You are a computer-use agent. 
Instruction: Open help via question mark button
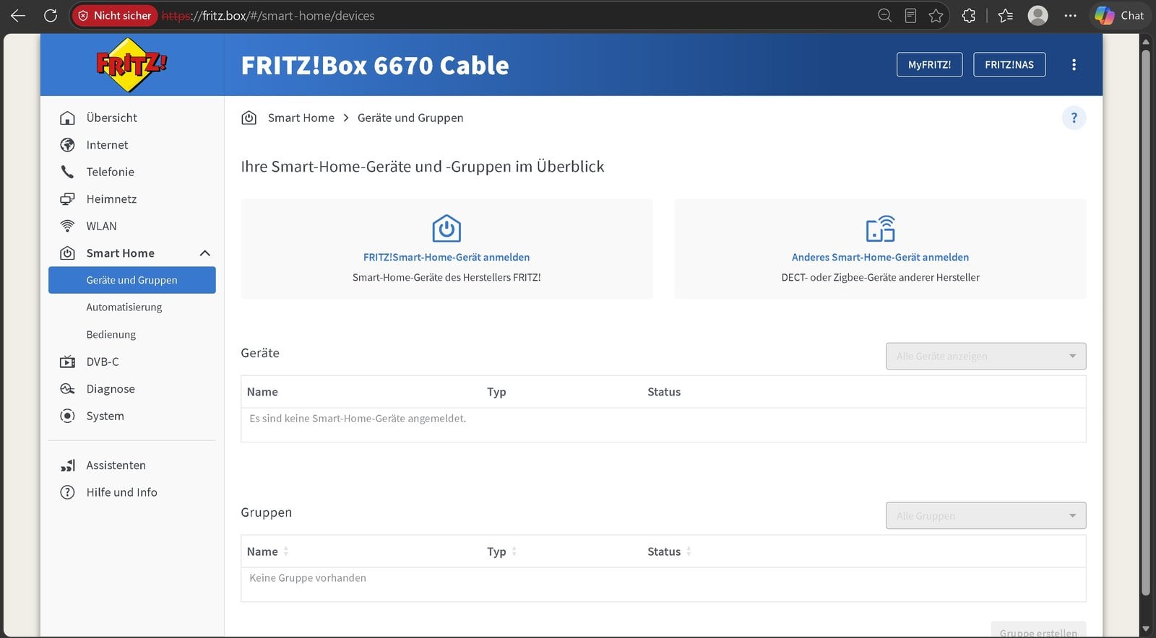[1074, 118]
